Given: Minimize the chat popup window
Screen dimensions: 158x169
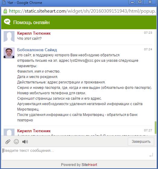Looking at the screenshot, I should [x=132, y=2].
